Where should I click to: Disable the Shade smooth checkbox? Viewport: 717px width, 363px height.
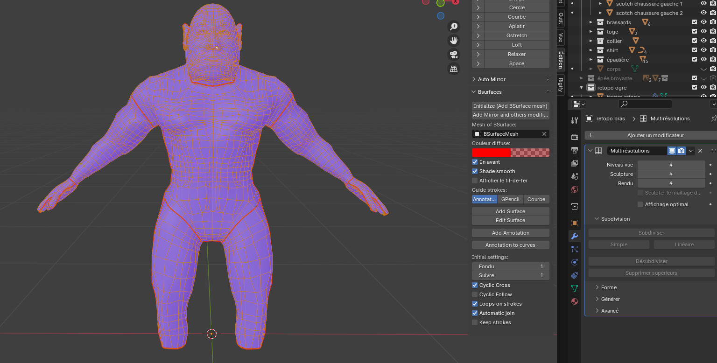click(475, 171)
